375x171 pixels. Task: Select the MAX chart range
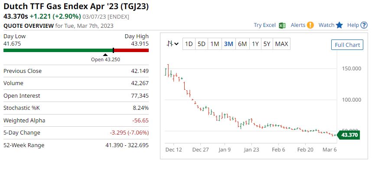(281, 44)
